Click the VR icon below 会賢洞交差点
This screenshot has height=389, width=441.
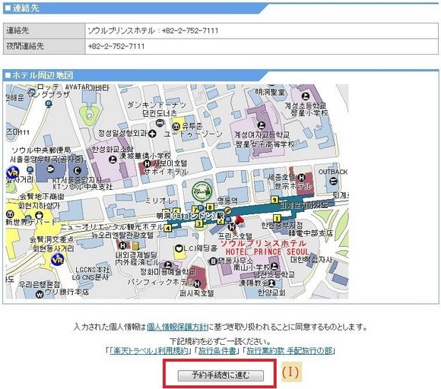(58, 260)
